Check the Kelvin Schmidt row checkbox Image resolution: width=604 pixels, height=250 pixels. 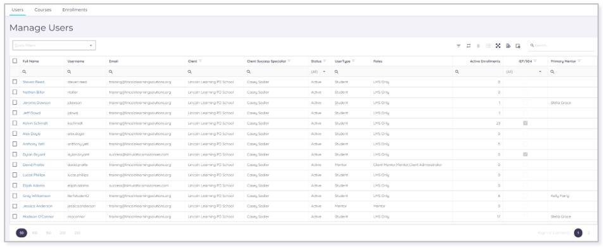point(15,123)
